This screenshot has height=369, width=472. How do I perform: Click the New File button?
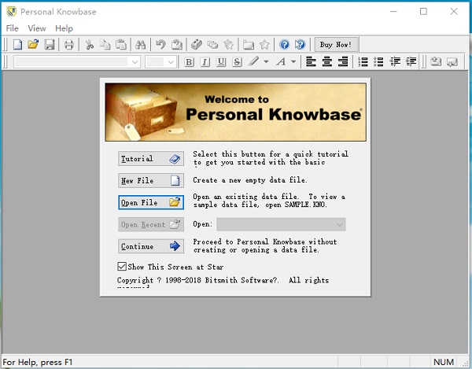pyautogui.click(x=151, y=181)
